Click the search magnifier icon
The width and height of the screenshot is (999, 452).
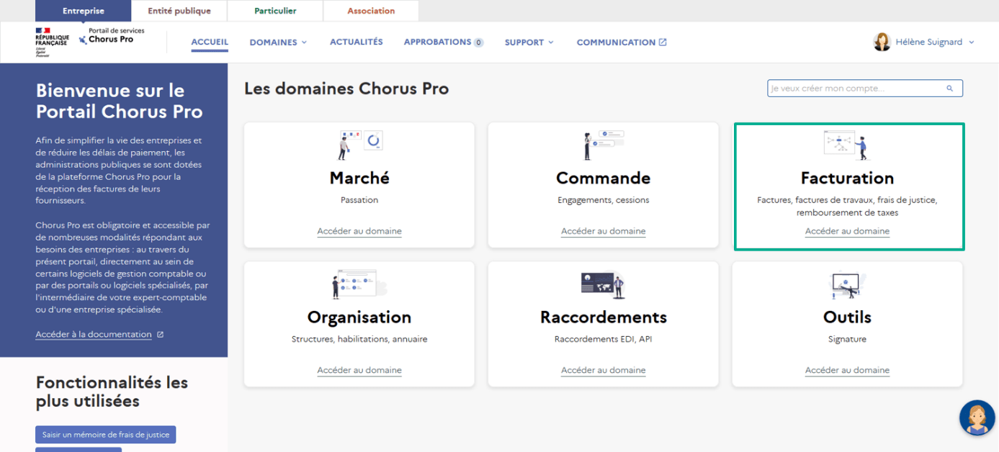(x=949, y=89)
